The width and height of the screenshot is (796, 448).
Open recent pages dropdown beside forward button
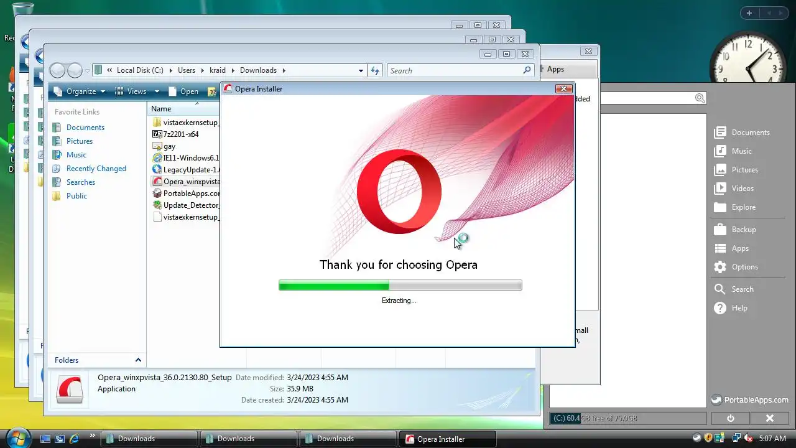87,70
